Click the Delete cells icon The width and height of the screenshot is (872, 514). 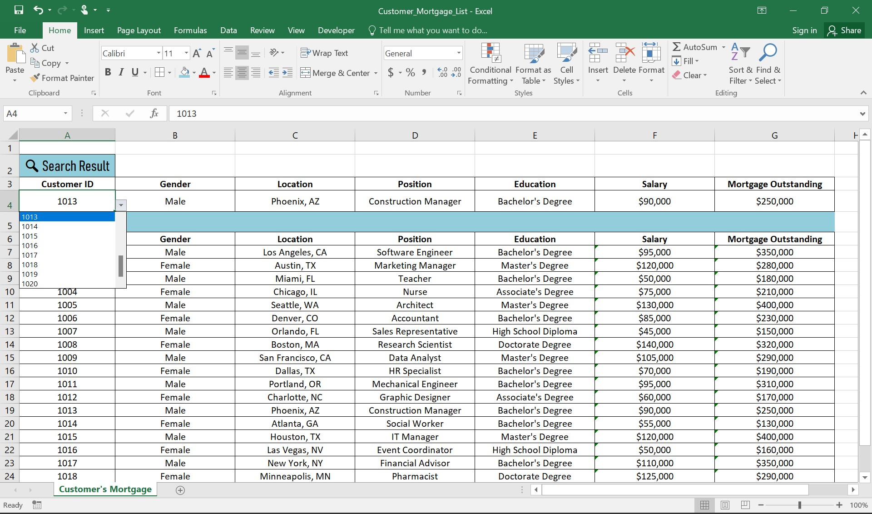(x=624, y=54)
